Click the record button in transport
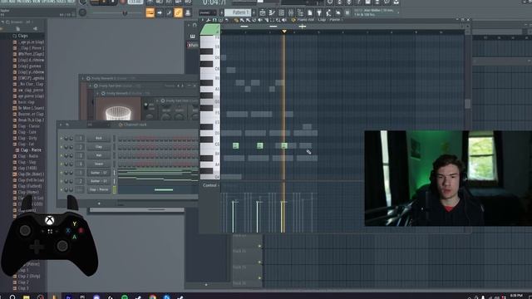Screen dimensions: 532x299 click(x=122, y=2)
